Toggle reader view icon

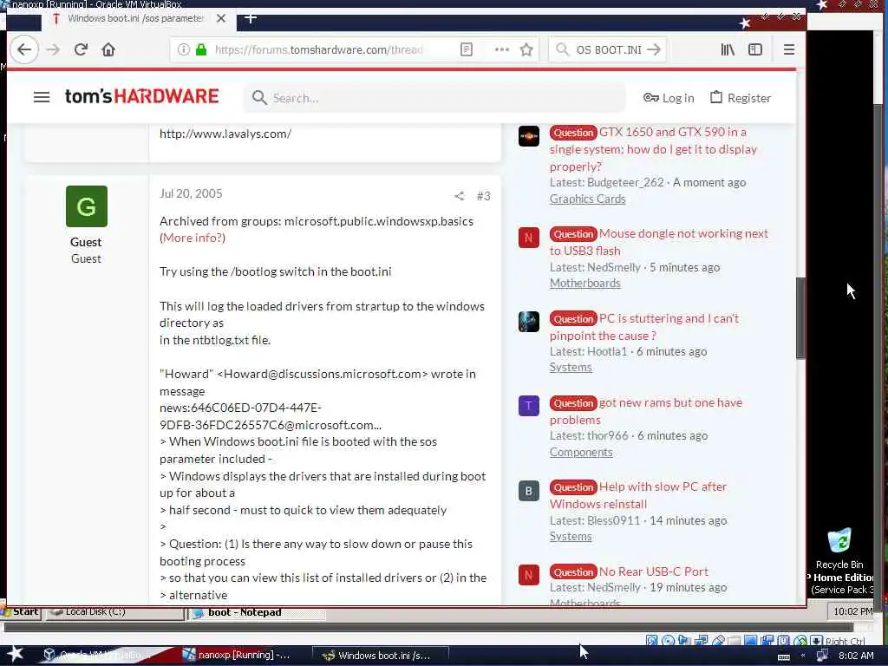pos(467,49)
